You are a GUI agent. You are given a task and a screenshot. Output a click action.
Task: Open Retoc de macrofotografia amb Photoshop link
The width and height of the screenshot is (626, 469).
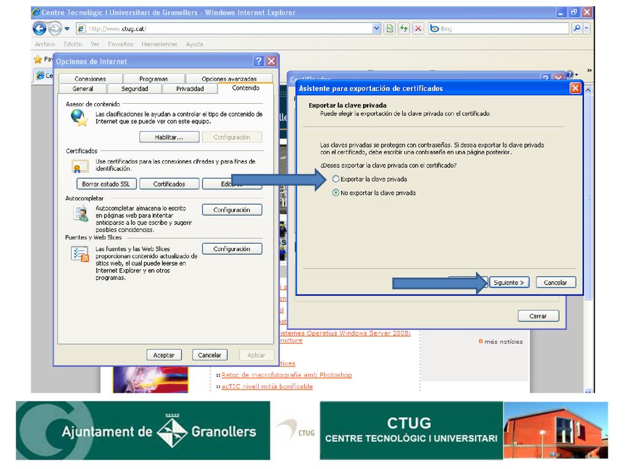[287, 375]
